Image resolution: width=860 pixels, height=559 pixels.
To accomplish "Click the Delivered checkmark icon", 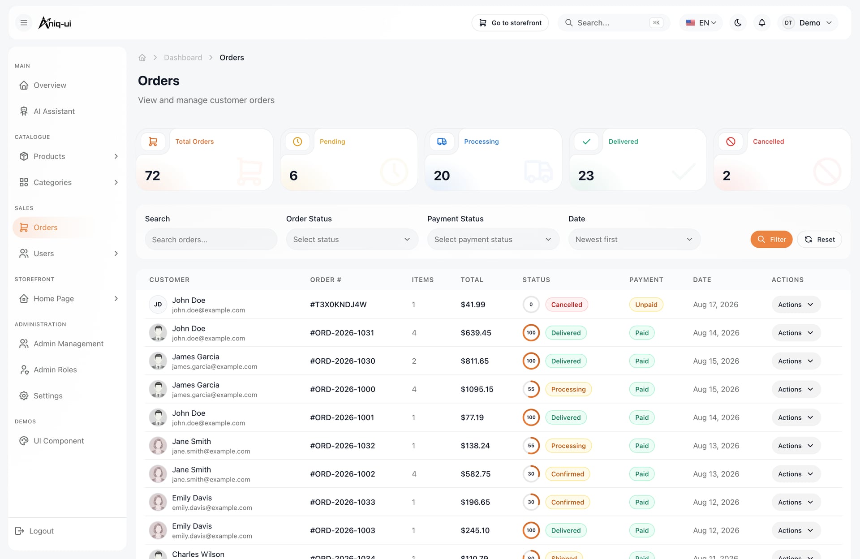I will coord(586,142).
